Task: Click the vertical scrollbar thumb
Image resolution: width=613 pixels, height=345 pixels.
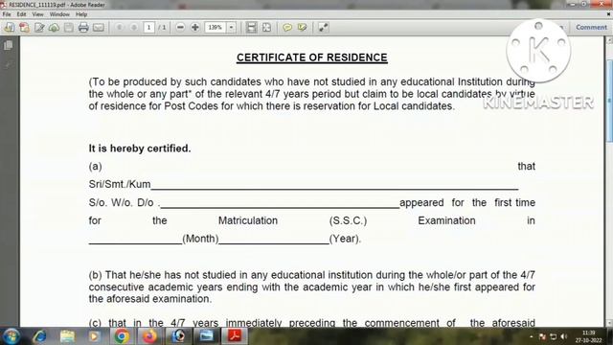Action: pyautogui.click(x=609, y=101)
